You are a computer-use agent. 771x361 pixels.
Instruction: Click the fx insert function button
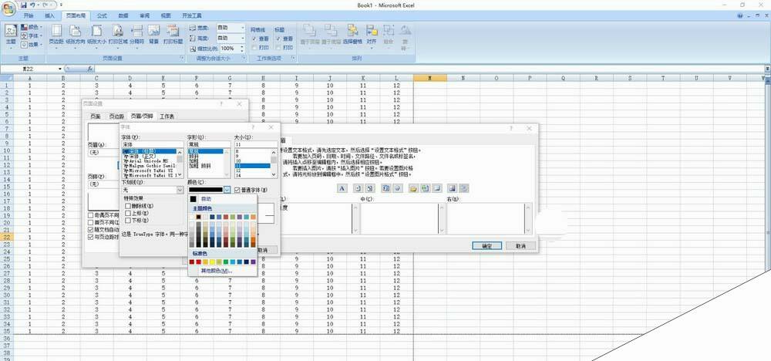(90, 69)
